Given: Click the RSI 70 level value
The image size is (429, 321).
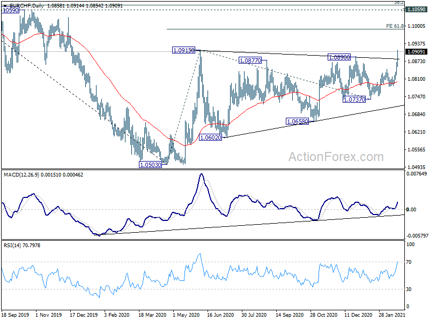Looking at the screenshot, I should [x=409, y=262].
